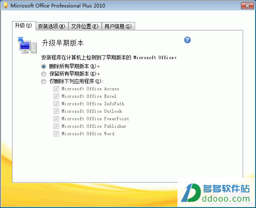
Task: Select 保留所有早期版本 radio option
Action: pos(44,74)
